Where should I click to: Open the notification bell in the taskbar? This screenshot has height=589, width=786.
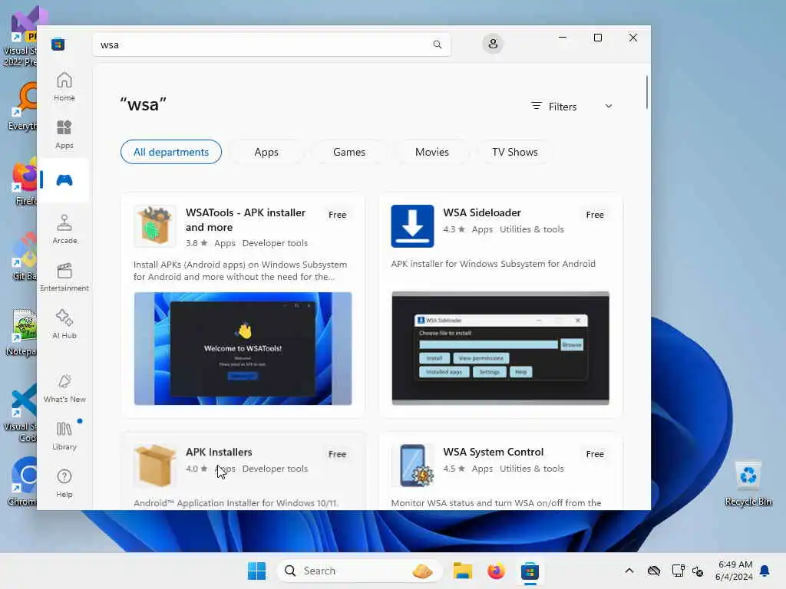(765, 571)
